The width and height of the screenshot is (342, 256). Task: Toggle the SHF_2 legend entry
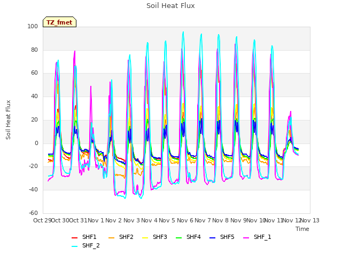tap(85, 245)
